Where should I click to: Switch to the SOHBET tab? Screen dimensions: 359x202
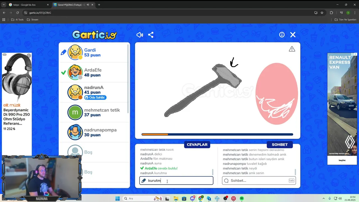pos(280,144)
